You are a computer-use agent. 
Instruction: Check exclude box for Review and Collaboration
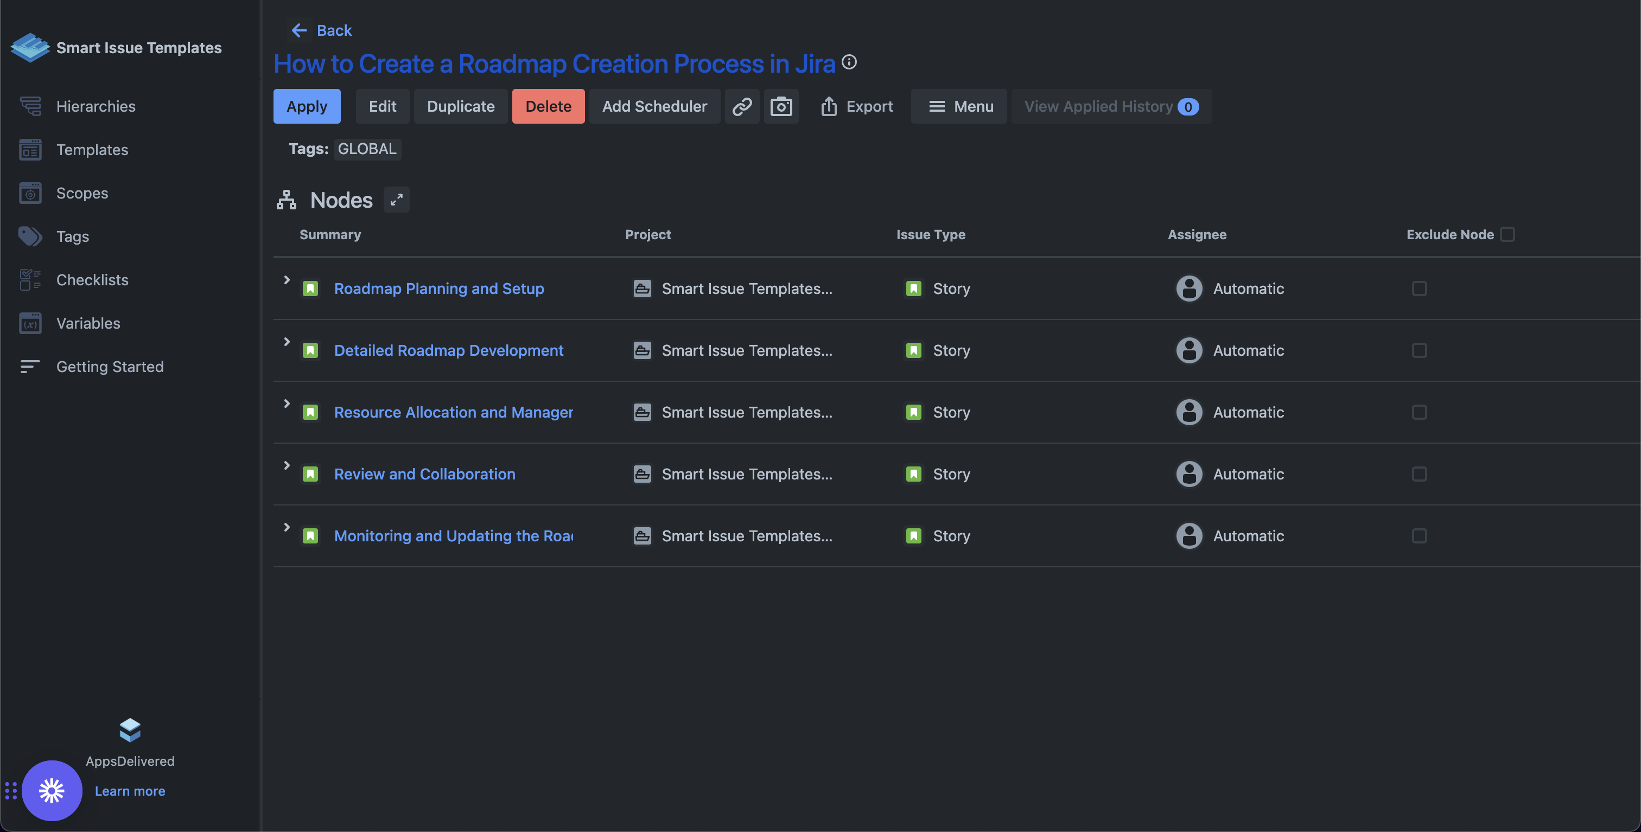tap(1419, 474)
